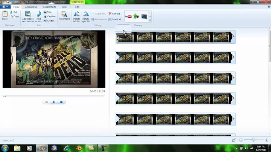Click the Audio mix button
This screenshot has width=271, height=152.
[98, 14]
